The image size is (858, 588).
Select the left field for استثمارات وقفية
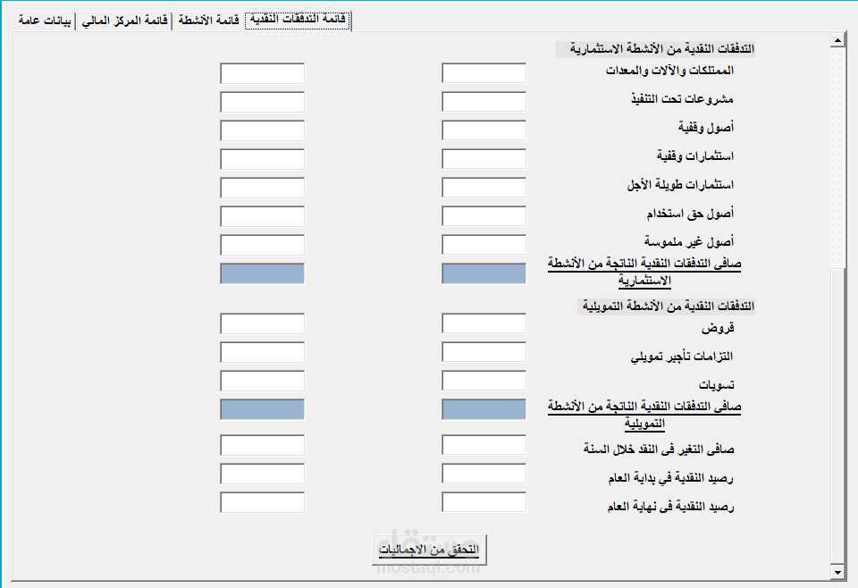click(x=262, y=159)
